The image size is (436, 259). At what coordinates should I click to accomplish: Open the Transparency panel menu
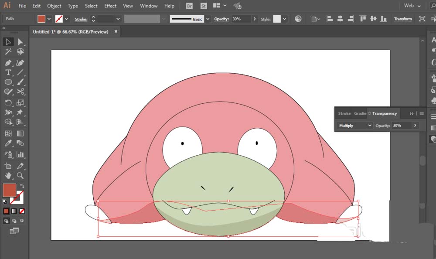click(422, 113)
